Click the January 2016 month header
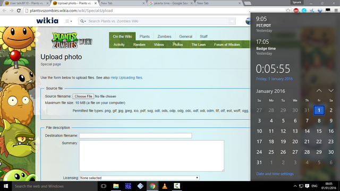The width and height of the screenshot is (340, 191). pos(270,91)
